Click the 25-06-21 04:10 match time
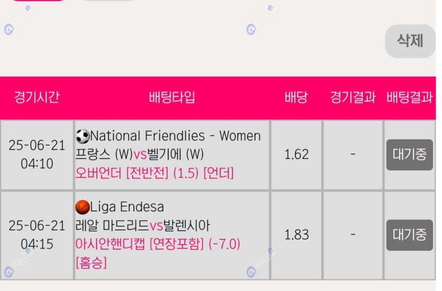Image resolution: width=442 pixels, height=291 pixels. (37, 155)
